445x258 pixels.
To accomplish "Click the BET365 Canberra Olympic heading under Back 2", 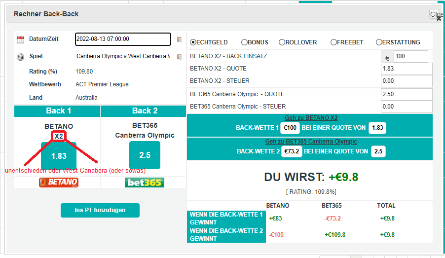I will tap(145, 130).
